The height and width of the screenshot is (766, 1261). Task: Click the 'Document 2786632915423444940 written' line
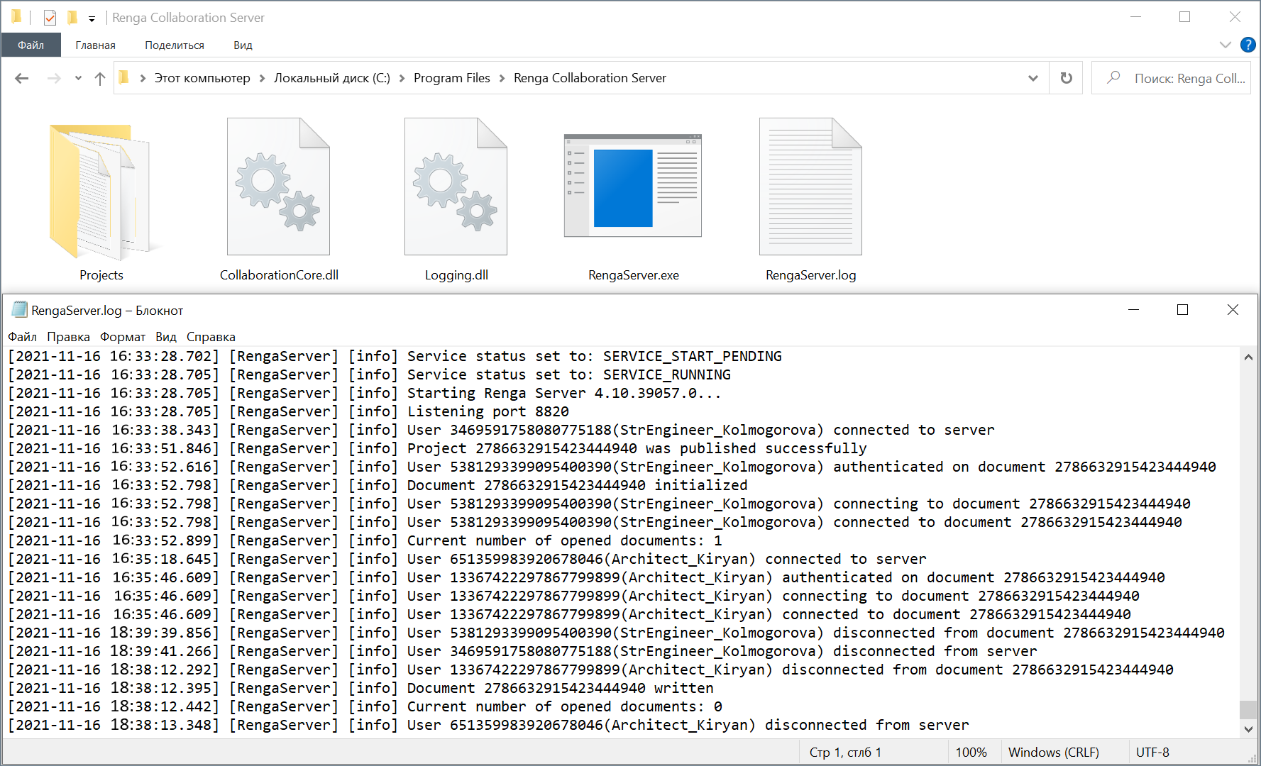(x=360, y=688)
